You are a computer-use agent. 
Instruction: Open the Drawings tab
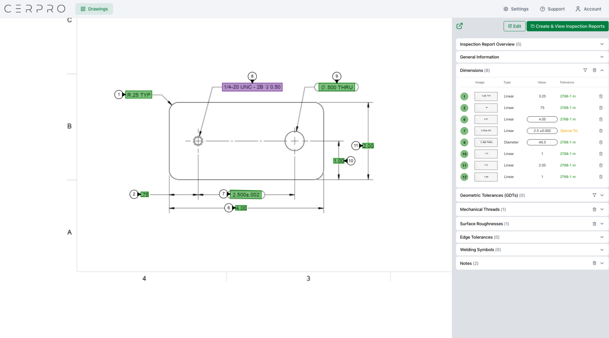[x=94, y=9]
